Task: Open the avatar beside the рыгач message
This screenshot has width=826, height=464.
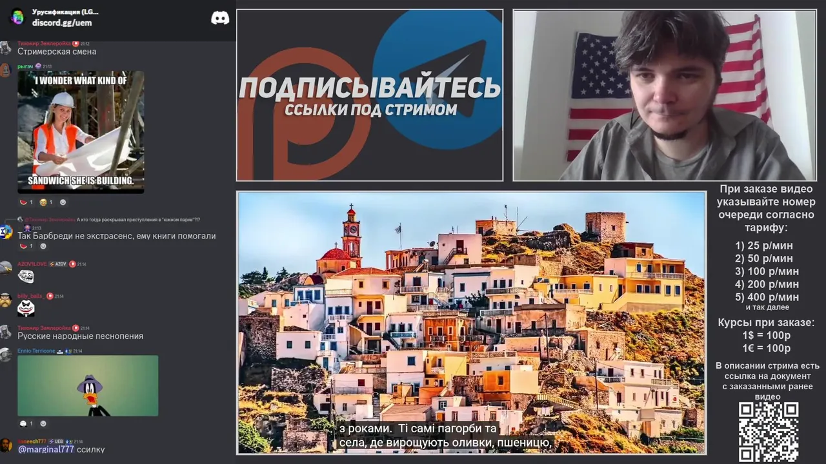Action: [x=6, y=70]
